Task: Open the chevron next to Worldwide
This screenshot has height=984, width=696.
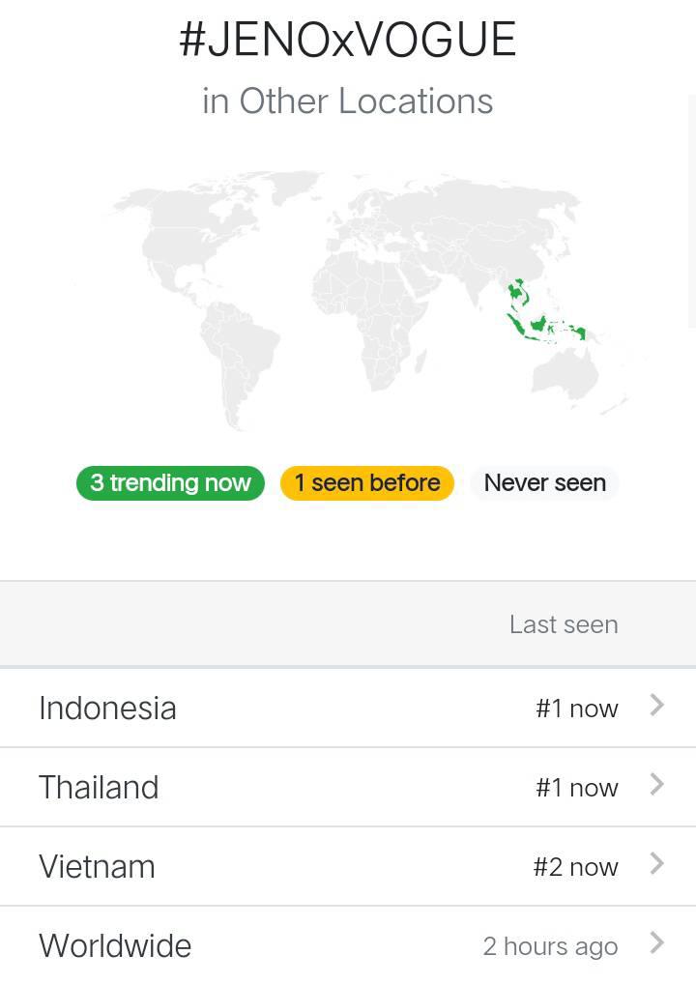Action: [657, 942]
